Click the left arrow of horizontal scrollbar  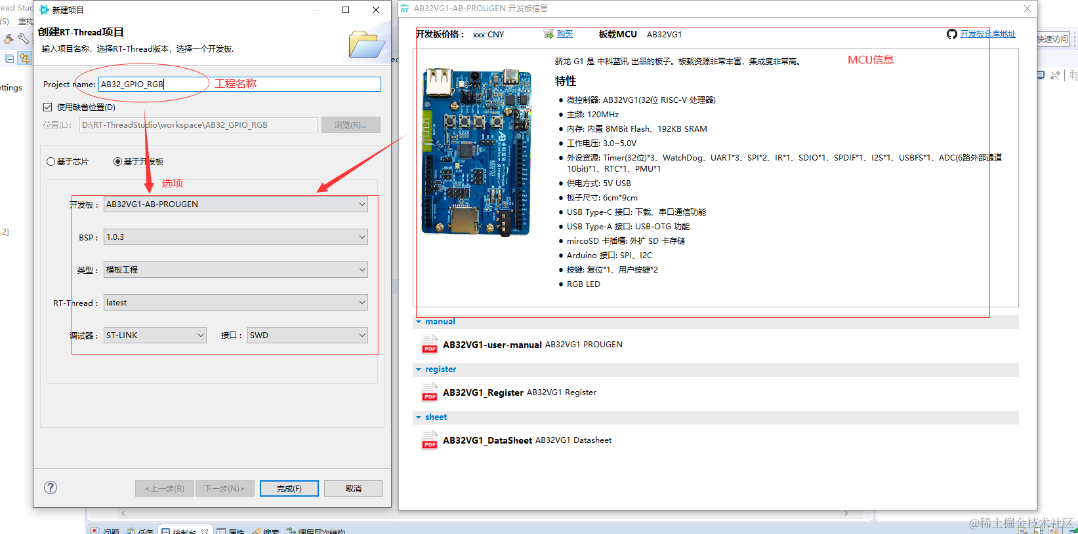pos(123,513)
